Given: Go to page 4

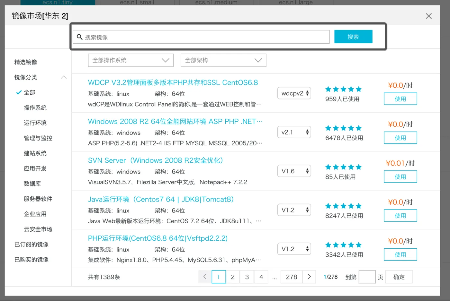Looking at the screenshot, I should click(x=261, y=277).
